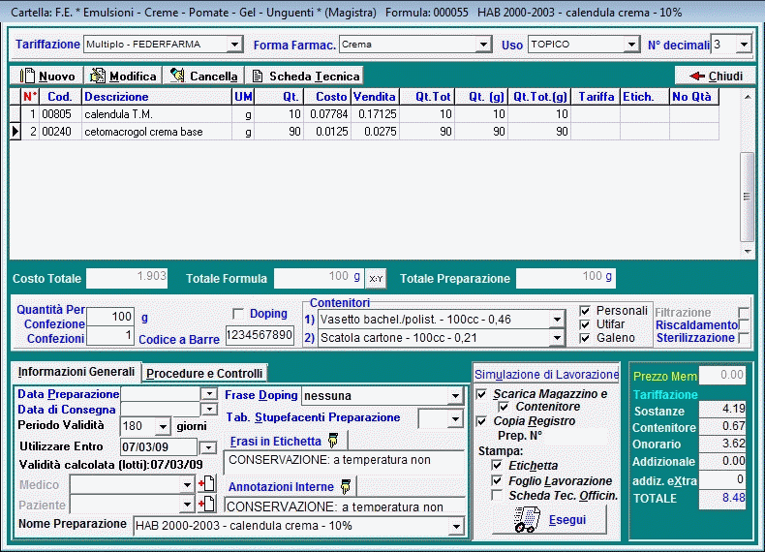Open Periodo Validità dropdown
765x552 pixels.
coord(163,426)
